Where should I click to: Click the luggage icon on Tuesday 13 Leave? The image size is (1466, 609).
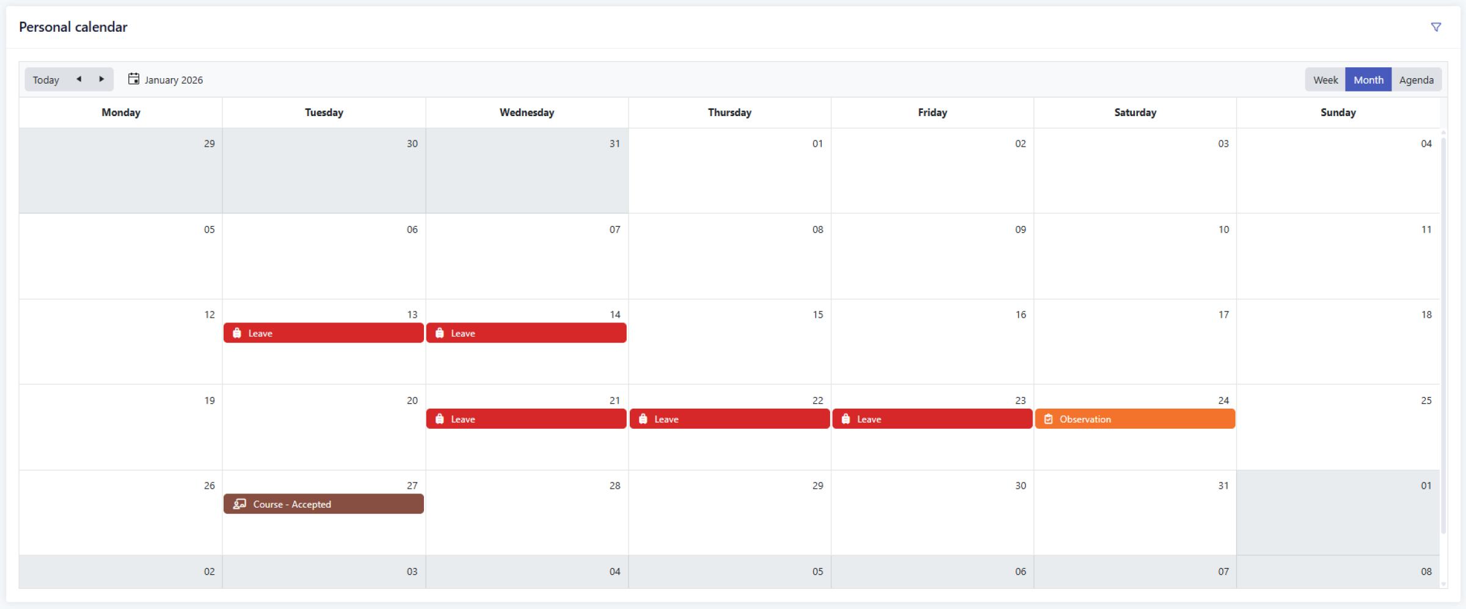(237, 333)
